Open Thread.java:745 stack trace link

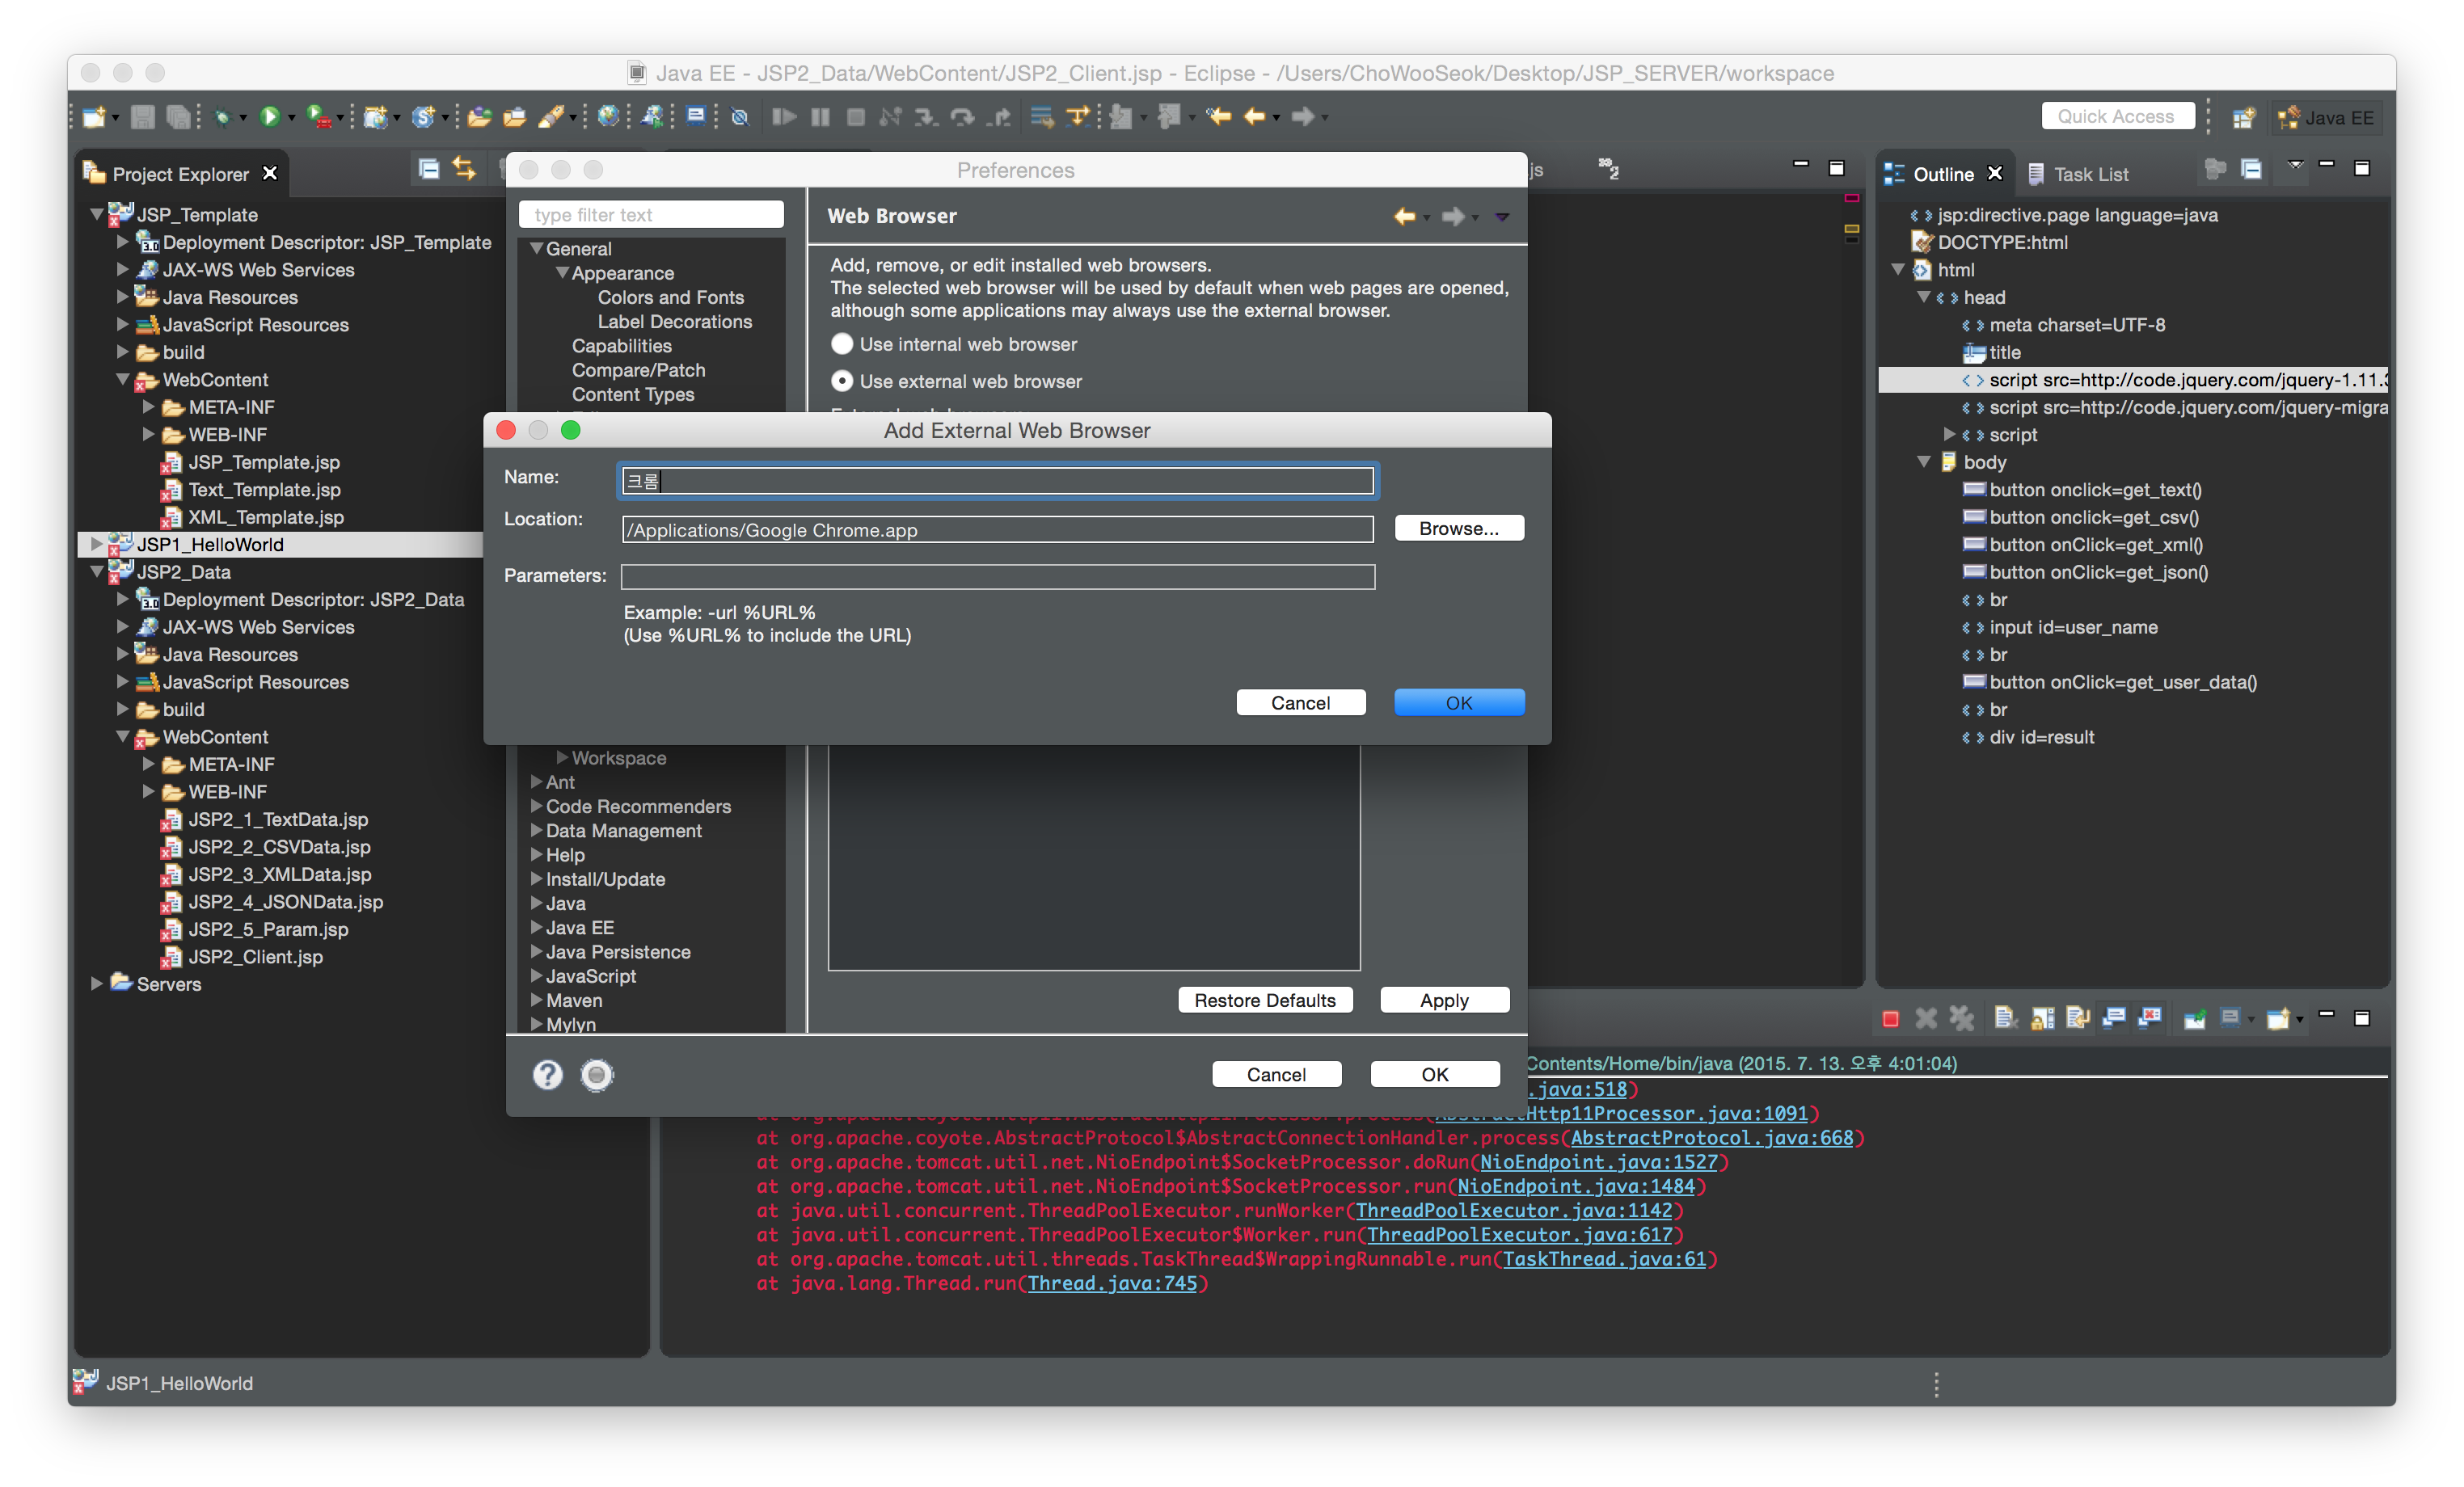tap(1111, 1283)
